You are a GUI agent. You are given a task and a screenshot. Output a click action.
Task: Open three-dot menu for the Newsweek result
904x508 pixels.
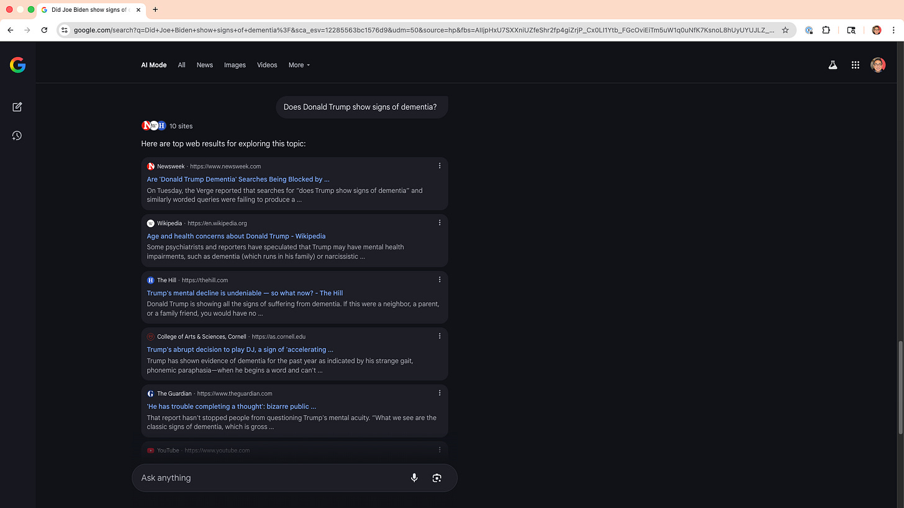coord(440,166)
